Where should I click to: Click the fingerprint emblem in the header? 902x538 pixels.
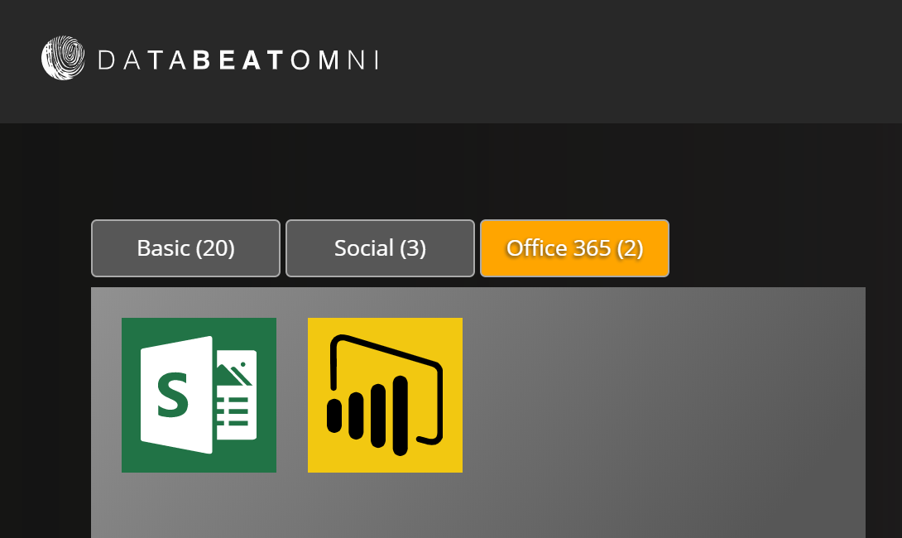point(61,58)
